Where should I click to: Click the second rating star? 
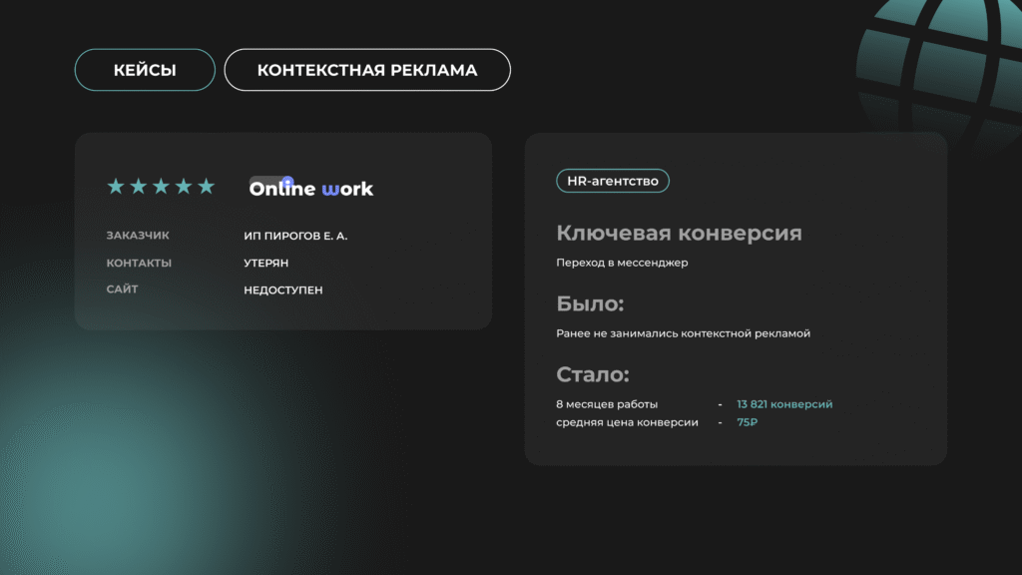coord(139,187)
